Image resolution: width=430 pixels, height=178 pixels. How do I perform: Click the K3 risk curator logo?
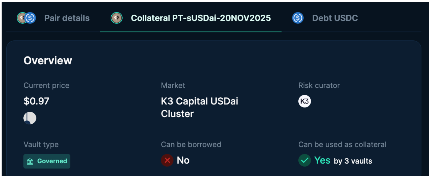305,101
